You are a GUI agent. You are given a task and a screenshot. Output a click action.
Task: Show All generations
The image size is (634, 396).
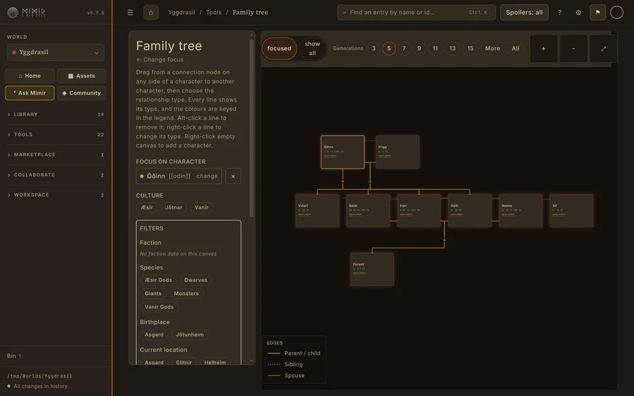[x=515, y=48]
